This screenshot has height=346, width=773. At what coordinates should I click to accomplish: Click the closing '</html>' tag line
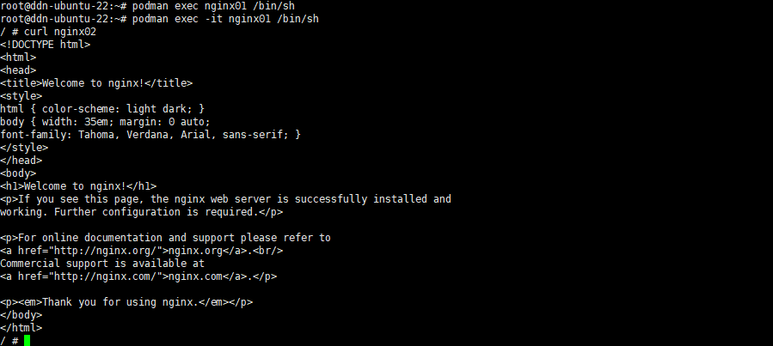point(21,328)
